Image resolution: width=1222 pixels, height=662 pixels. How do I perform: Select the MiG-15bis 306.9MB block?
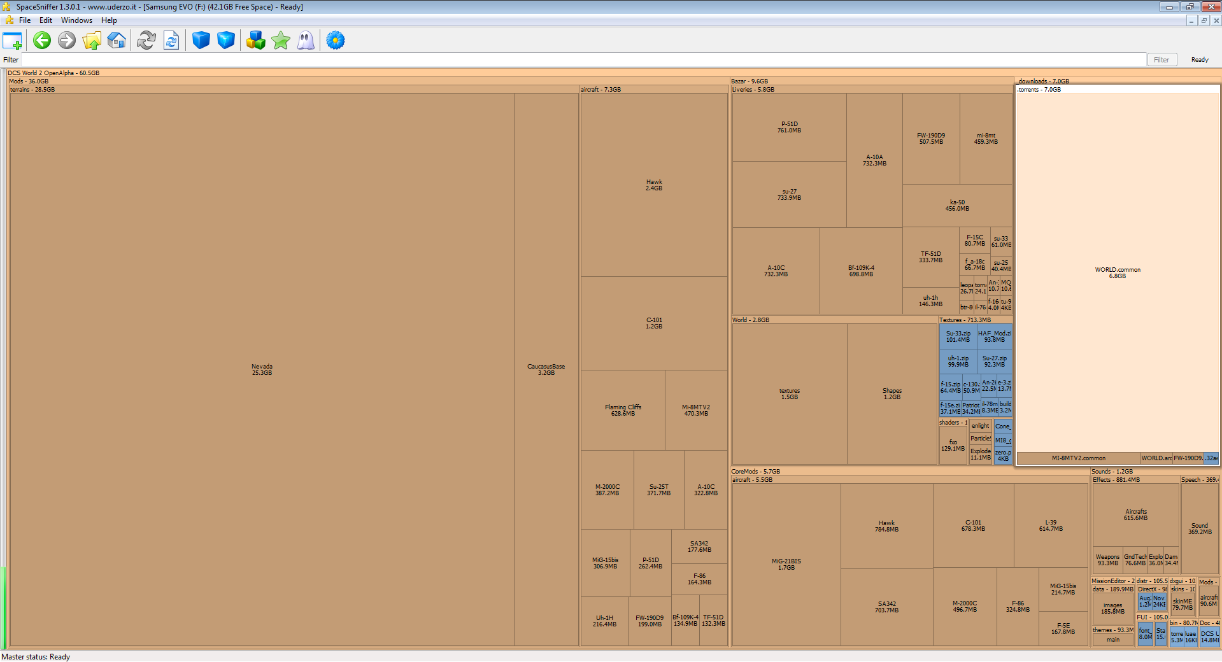[x=605, y=563]
